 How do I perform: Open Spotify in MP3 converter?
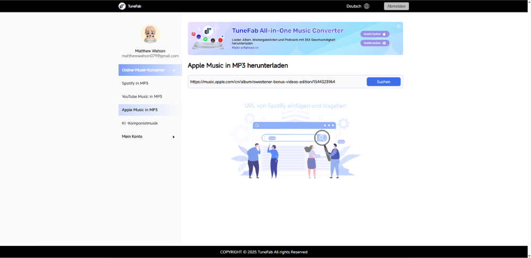pos(135,83)
